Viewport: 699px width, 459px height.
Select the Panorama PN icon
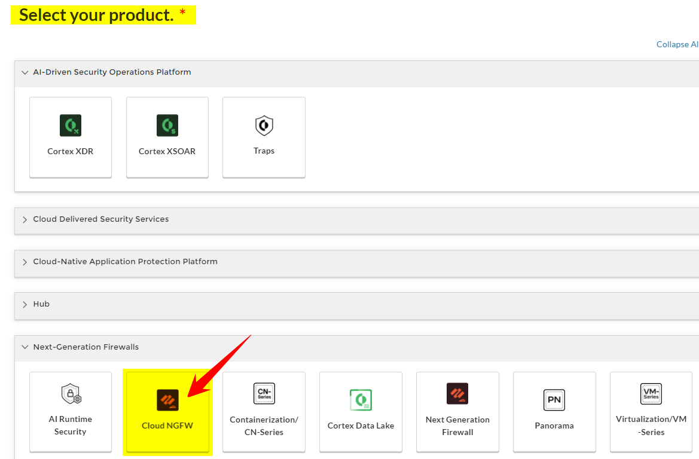pyautogui.click(x=554, y=400)
